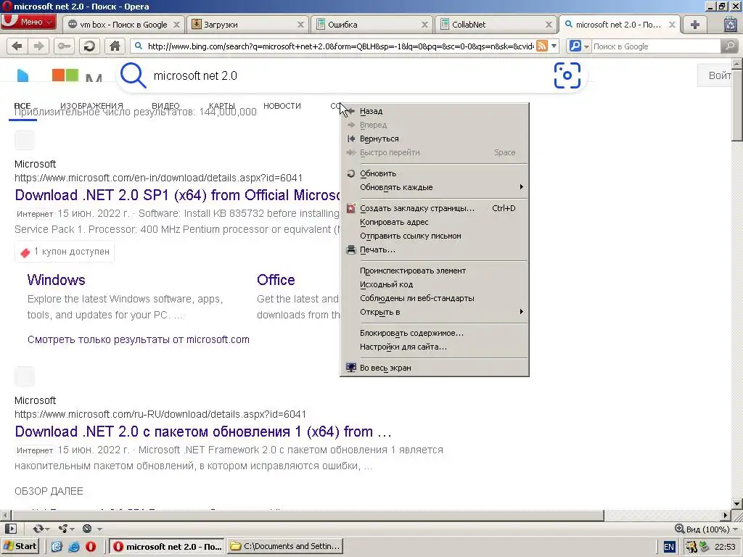Show desktop via quick launch icon

pos(57,547)
